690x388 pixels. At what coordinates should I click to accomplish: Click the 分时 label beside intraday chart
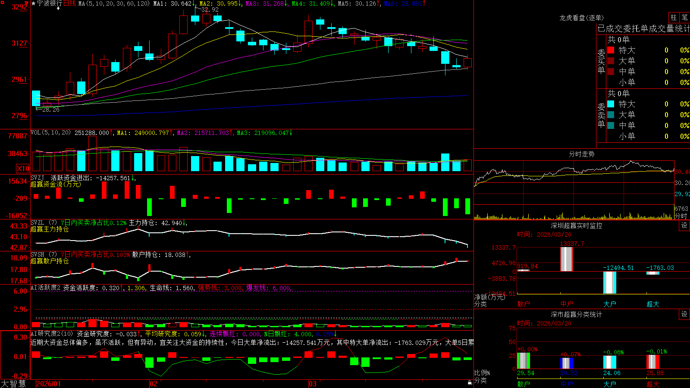coord(681,216)
